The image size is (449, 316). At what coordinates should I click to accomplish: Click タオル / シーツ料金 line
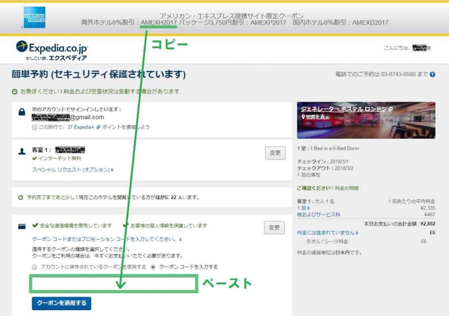point(327,241)
